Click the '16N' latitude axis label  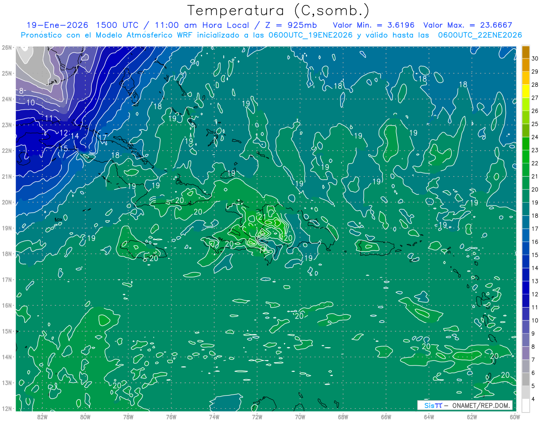coord(6,305)
